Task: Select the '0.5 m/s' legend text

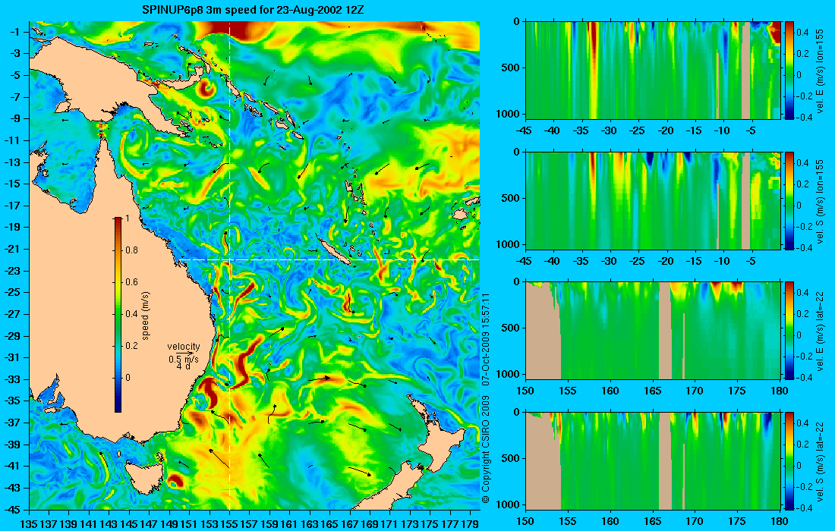Action: pos(184,359)
